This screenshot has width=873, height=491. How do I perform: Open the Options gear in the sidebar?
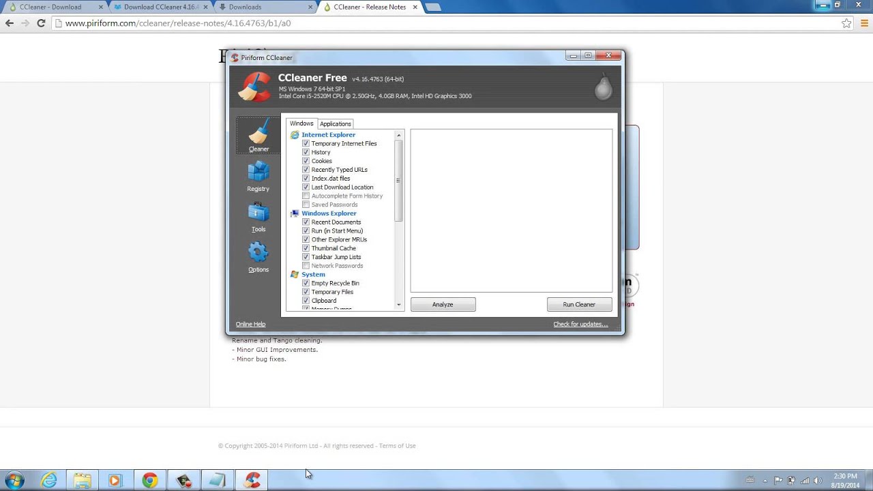[258, 256]
